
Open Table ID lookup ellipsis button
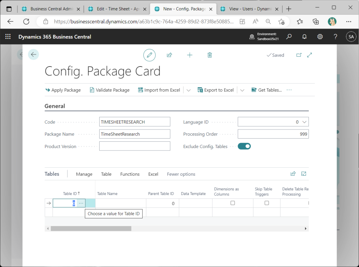[x=81, y=203]
